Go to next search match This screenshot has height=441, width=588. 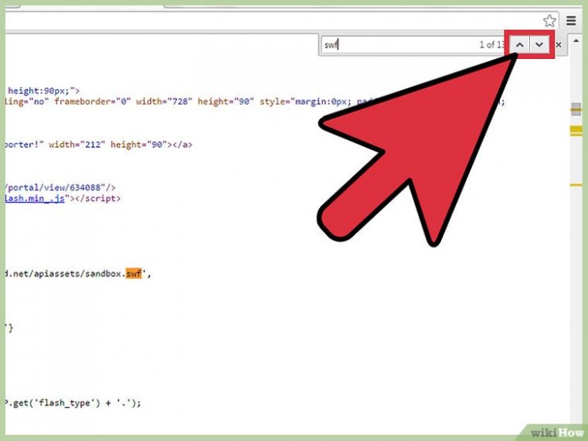click(x=540, y=44)
